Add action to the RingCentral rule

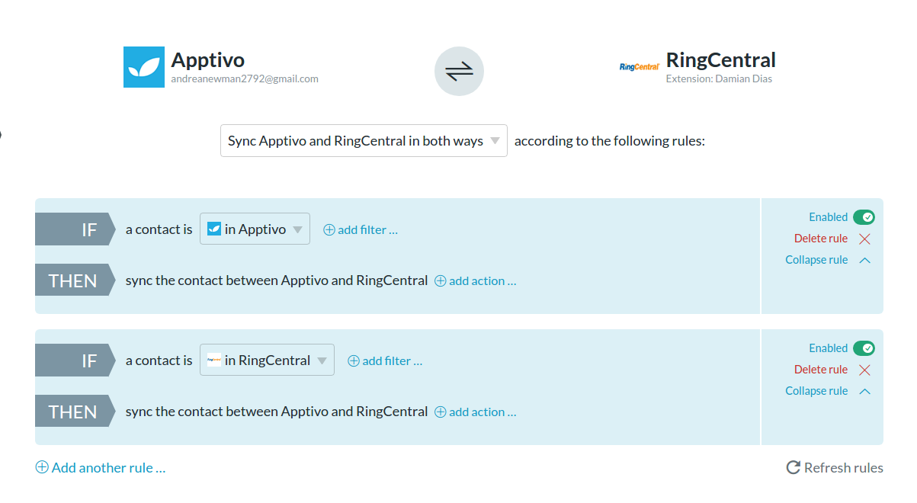476,412
